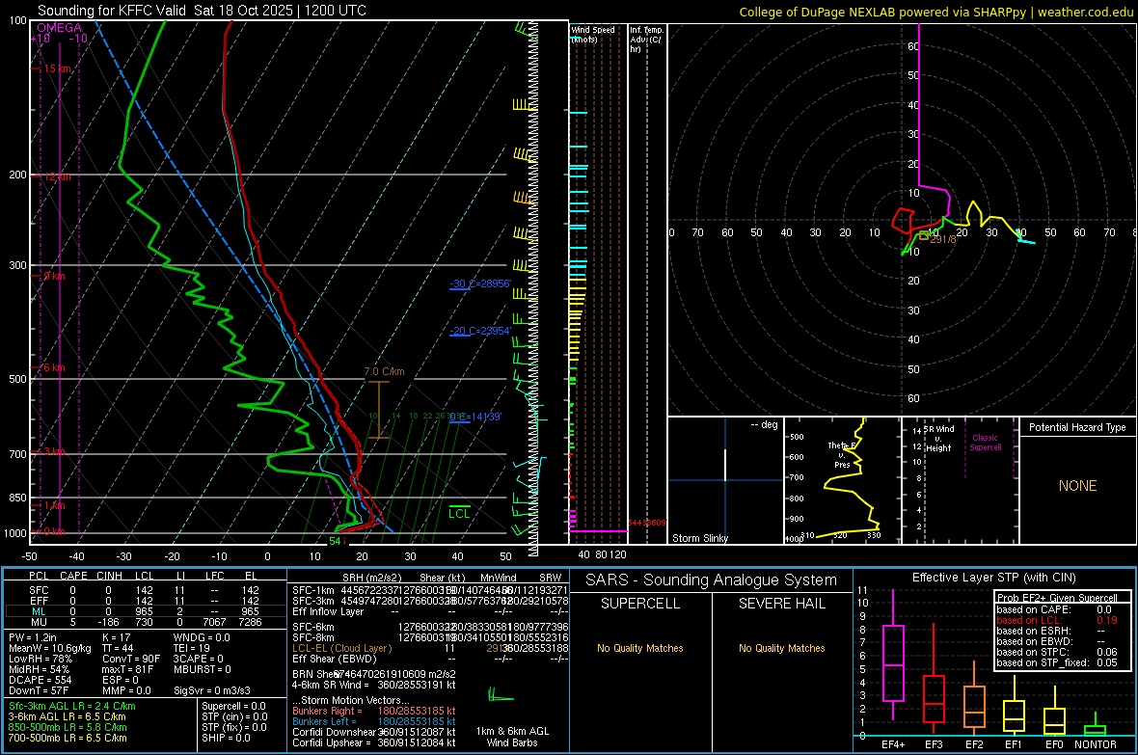
Task: Click the '7.0 C/km' lapse rate label
Action: click(x=384, y=371)
